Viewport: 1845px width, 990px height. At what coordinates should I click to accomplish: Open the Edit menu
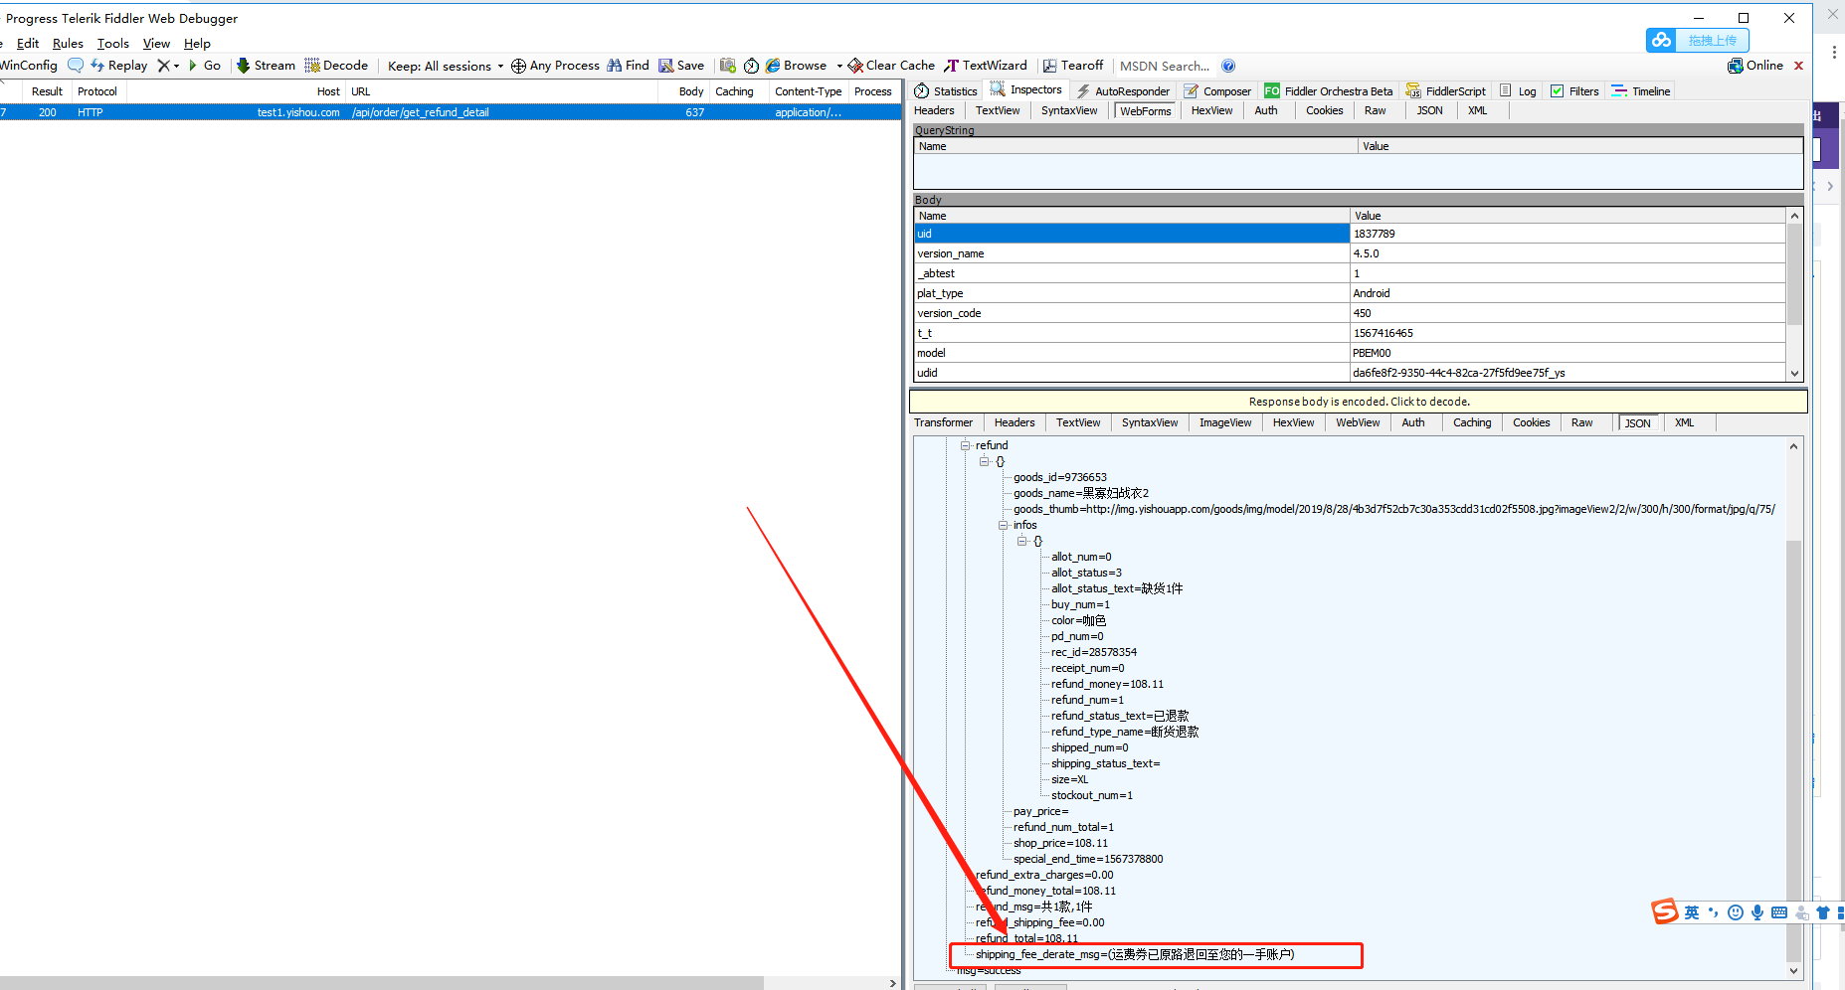28,44
